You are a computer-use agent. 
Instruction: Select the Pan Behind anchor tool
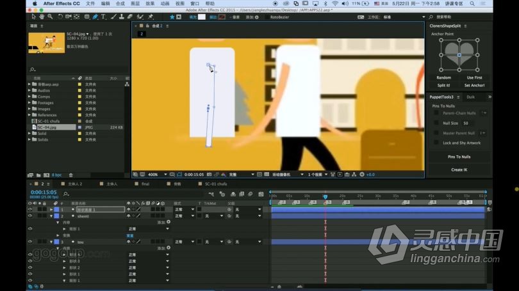[77, 17]
